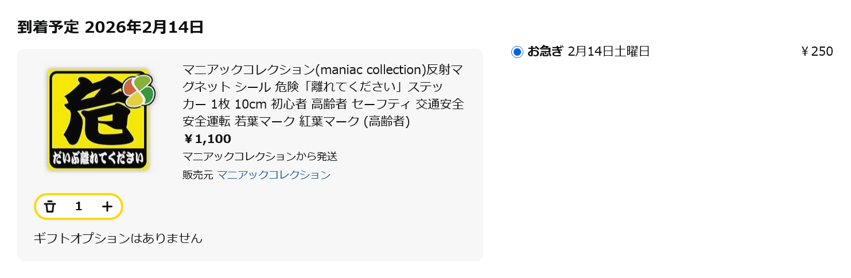Click the 到着予定 2026年2月14日 heading

point(111,27)
